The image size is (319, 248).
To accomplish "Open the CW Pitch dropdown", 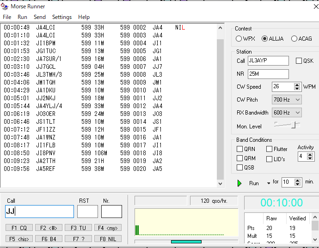I will 287,100.
